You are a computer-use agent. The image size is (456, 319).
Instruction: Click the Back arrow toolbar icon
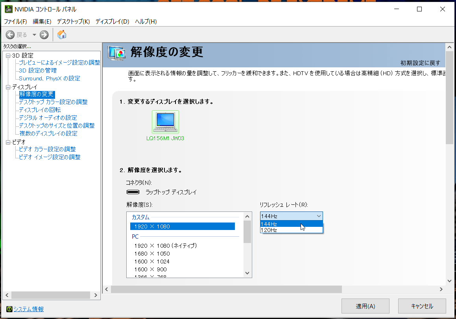pos(10,35)
